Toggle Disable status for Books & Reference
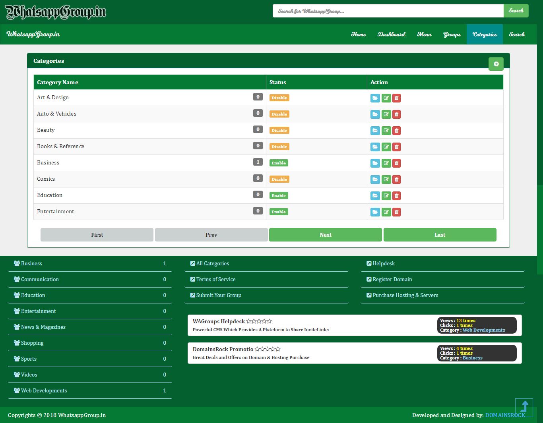The image size is (543, 423). (279, 147)
